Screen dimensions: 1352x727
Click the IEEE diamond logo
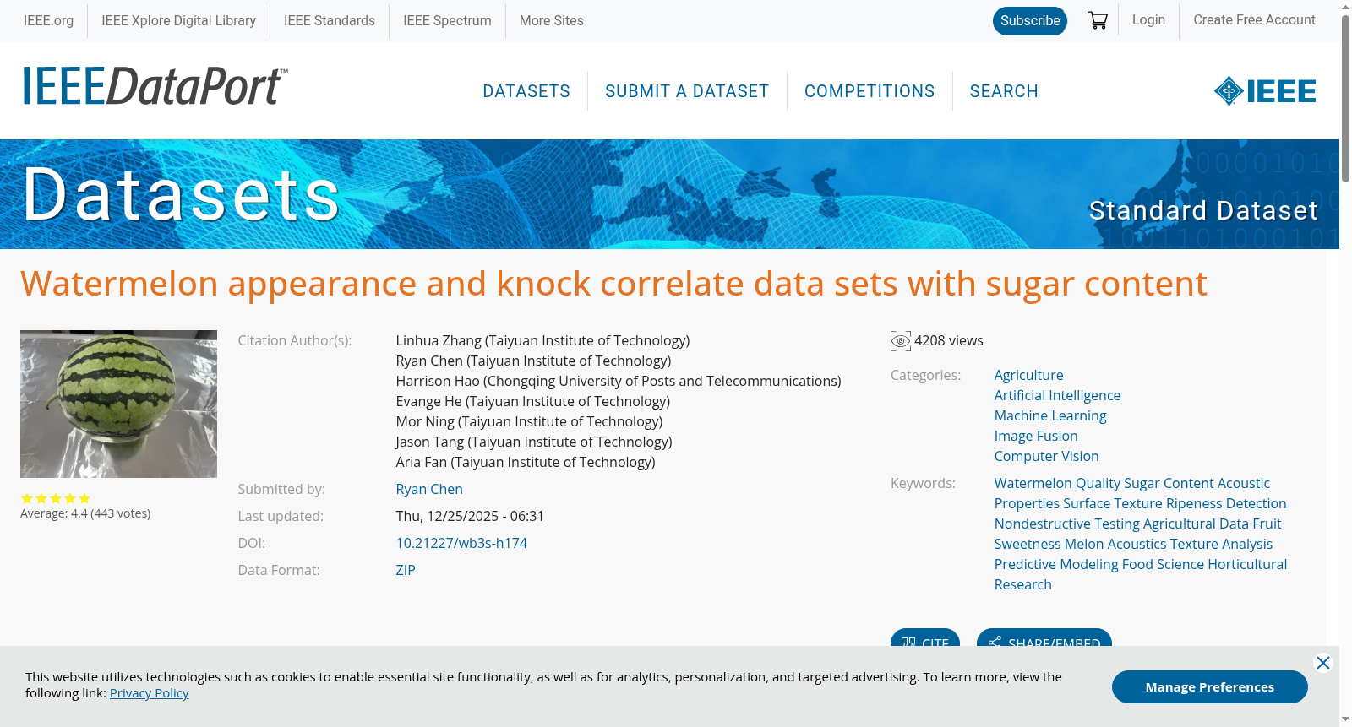pos(1265,91)
